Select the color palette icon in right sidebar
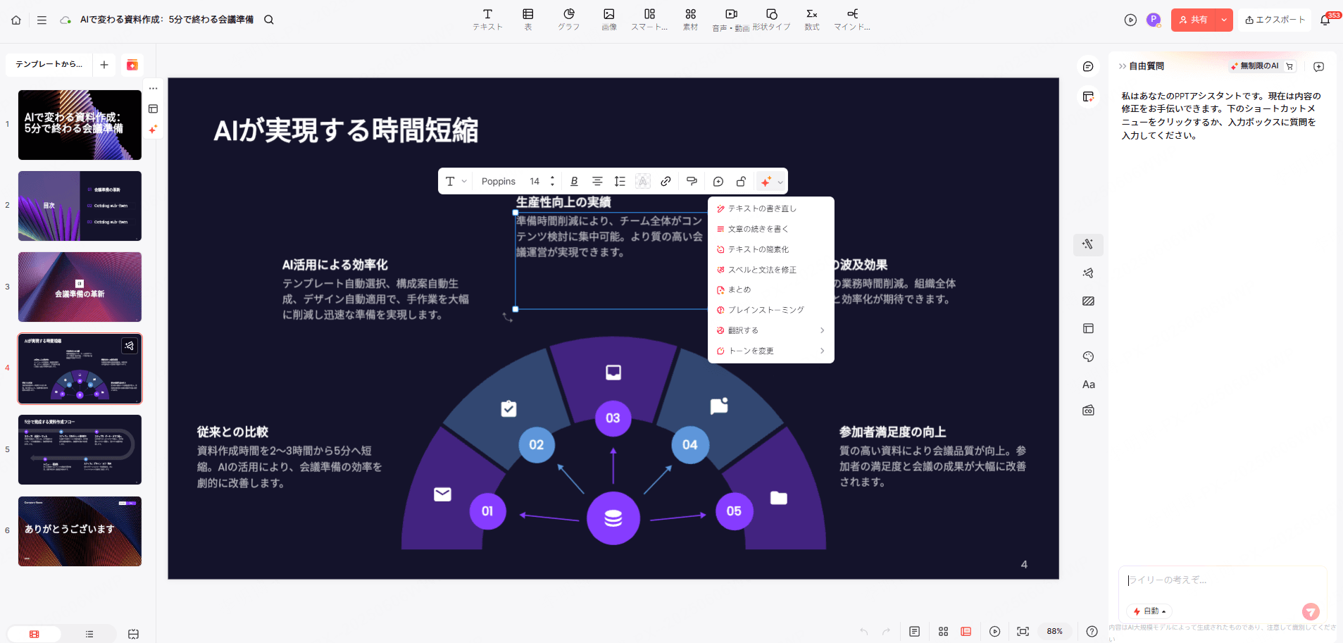 [1087, 356]
